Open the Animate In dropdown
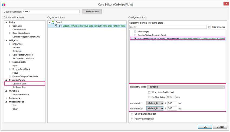This screenshot has width=230, height=132. pyautogui.click(x=155, y=103)
